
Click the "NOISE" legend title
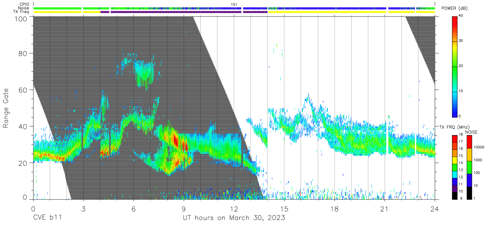471,132
